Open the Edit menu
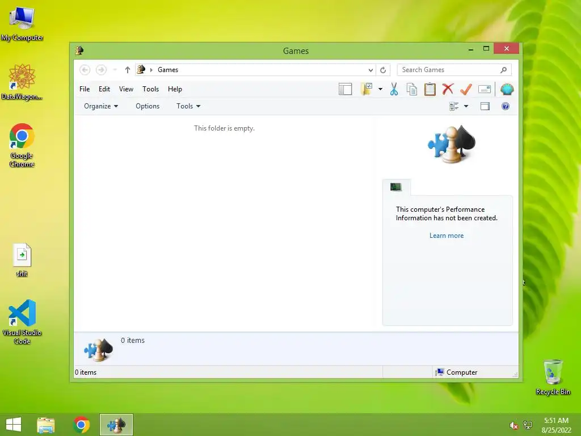The image size is (581, 436). click(x=104, y=89)
